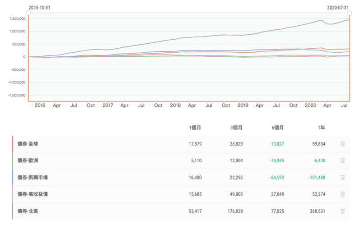
Task: Click the 2015-10-31 start date label
Action: coord(39,7)
